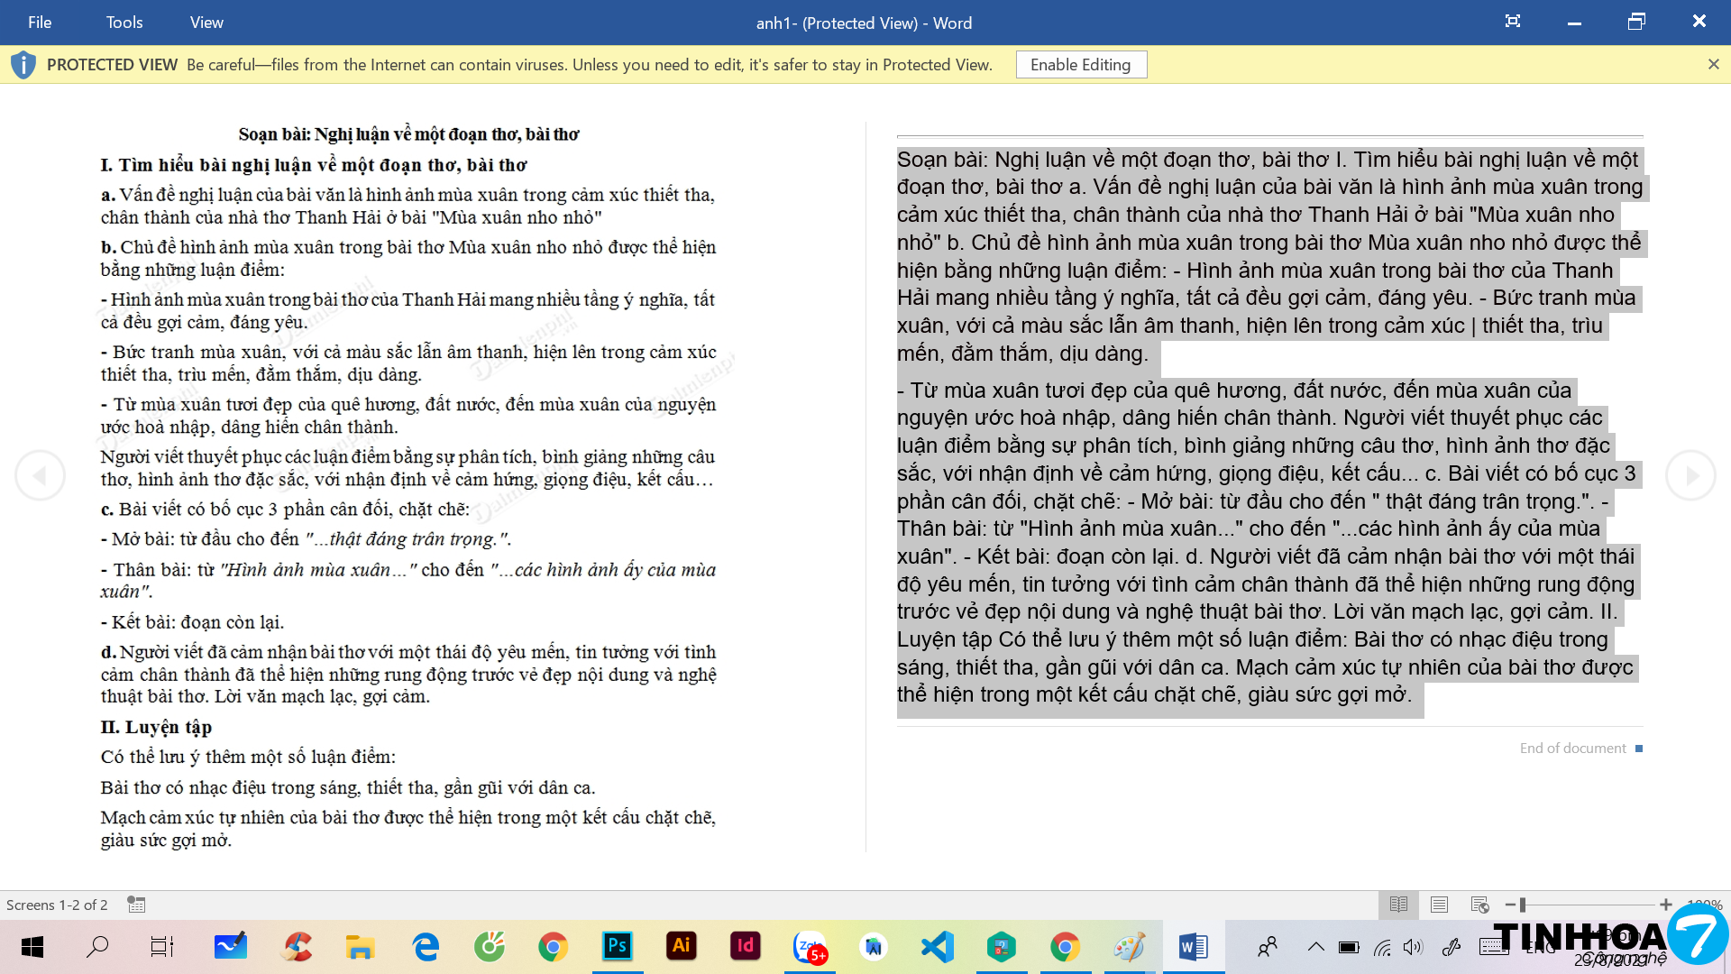Go to previous screen with left arrow

40,475
